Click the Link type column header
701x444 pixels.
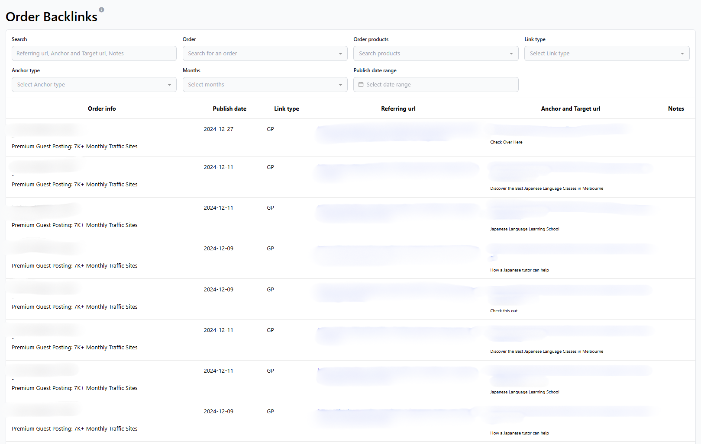pos(286,109)
